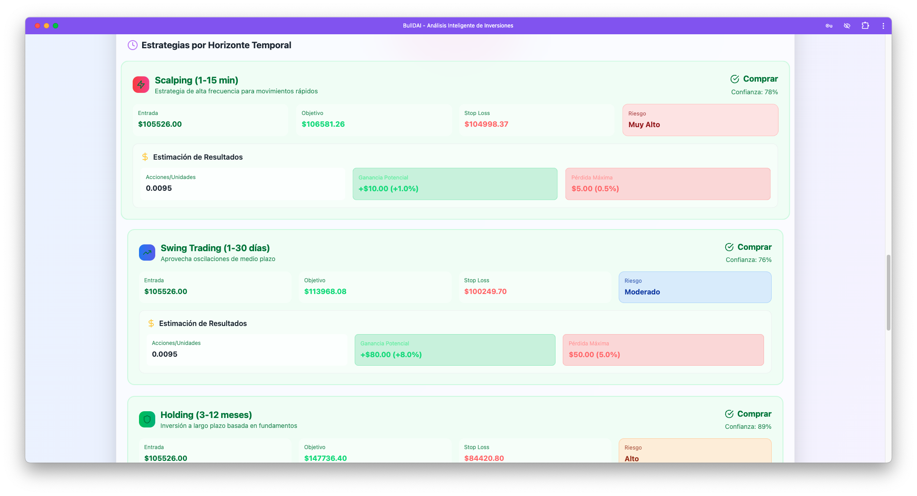917x496 pixels.
Task: Click the password key icon in title bar
Action: [829, 26]
